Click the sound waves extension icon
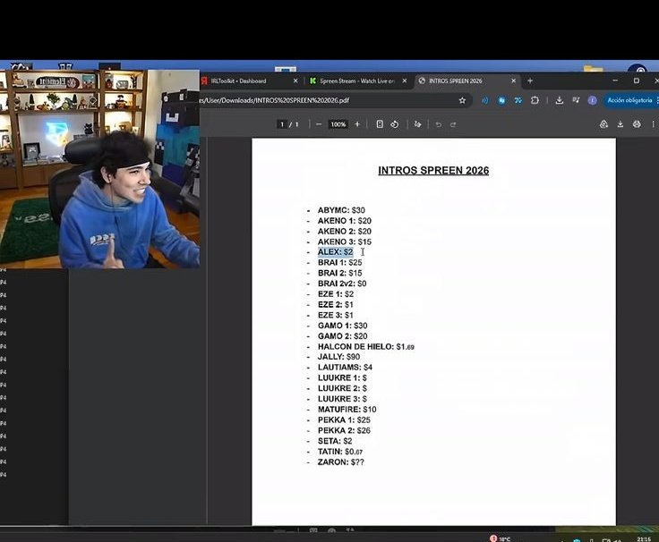 point(485,100)
